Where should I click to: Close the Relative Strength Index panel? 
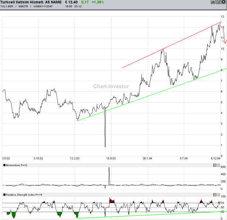click(x=218, y=195)
